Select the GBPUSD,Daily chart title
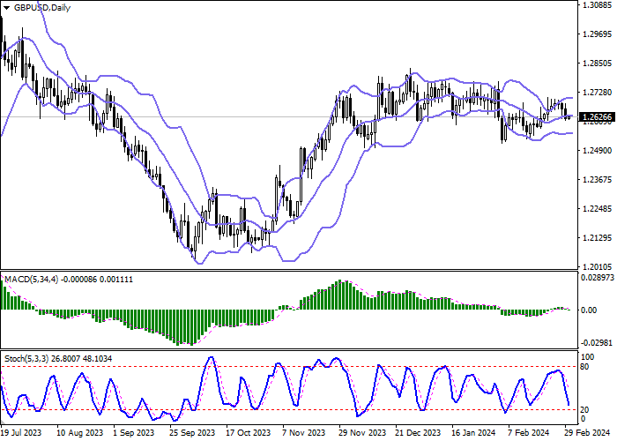Image resolution: width=617 pixels, height=441 pixels. coord(42,8)
